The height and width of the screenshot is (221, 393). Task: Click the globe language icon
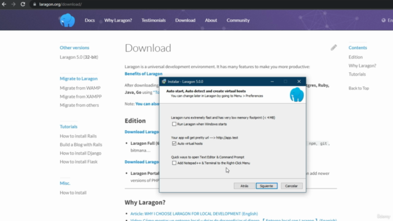pyautogui.click(x=383, y=20)
